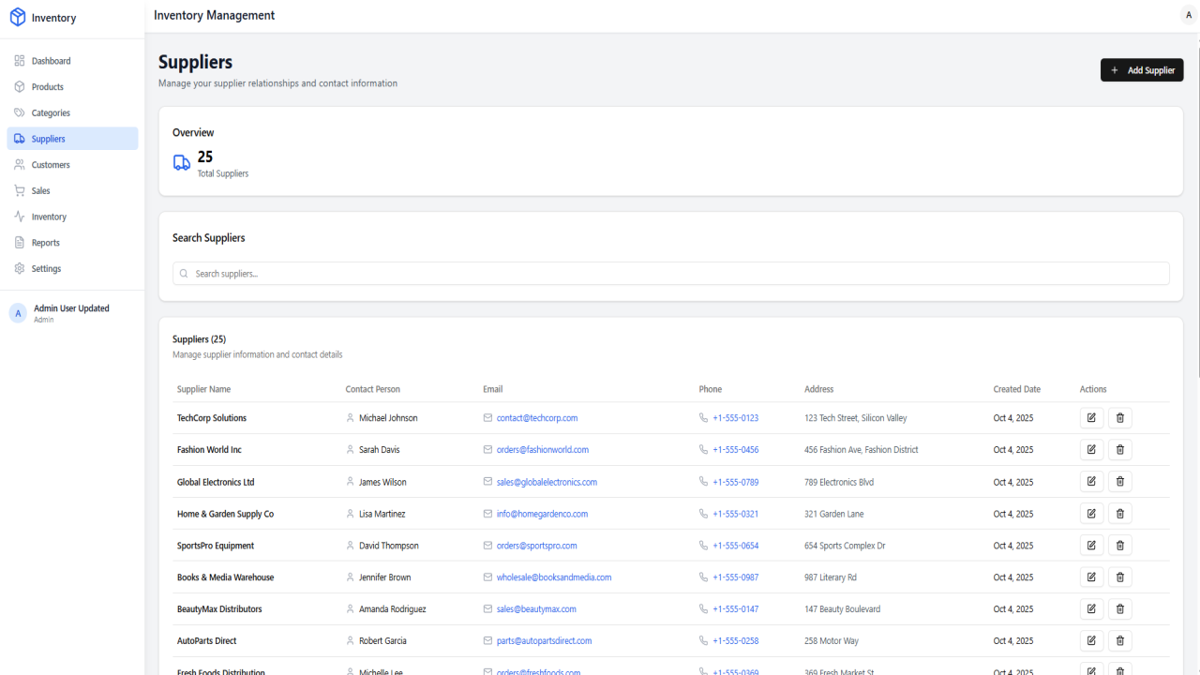Click envelope icon beside contact@techcorp.com
The width and height of the screenshot is (1200, 675).
coord(487,418)
